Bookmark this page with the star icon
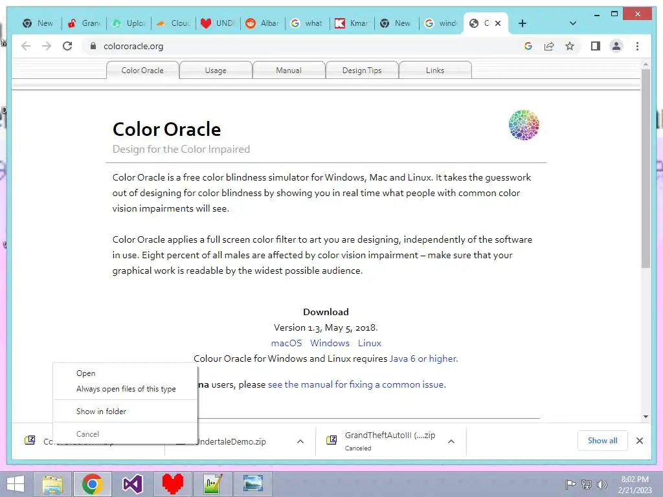 [570, 46]
